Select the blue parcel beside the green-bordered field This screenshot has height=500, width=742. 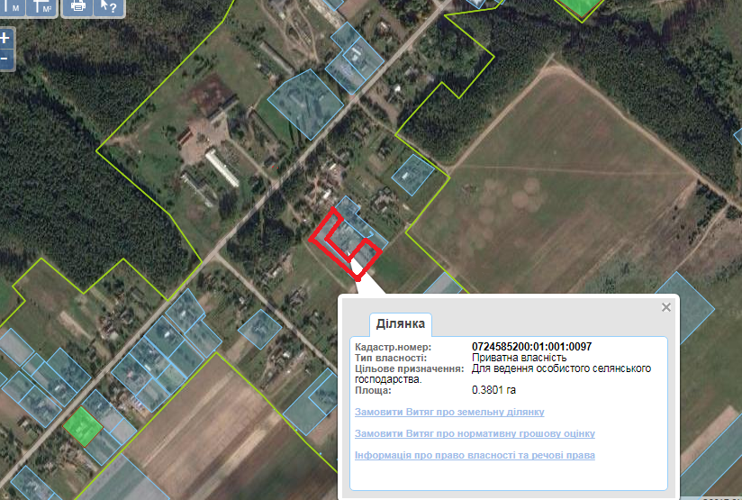click(412, 175)
